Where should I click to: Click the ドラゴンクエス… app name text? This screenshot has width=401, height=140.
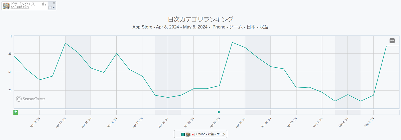[x=24, y=4]
